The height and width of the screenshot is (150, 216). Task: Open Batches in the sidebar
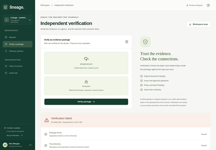[18, 37]
